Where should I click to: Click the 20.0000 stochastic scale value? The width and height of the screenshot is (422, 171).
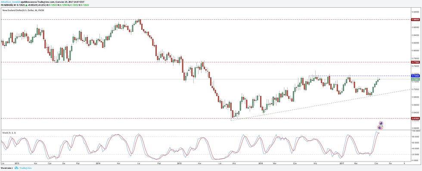point(416,154)
